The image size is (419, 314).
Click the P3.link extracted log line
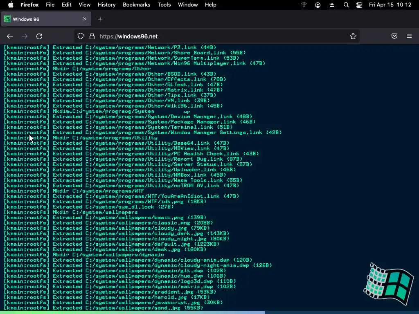tap(110, 47)
